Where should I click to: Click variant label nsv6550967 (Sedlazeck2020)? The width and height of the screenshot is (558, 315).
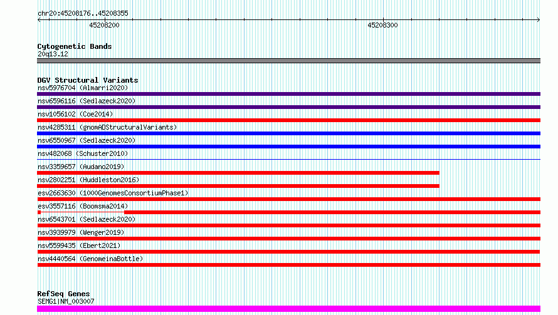click(87, 140)
